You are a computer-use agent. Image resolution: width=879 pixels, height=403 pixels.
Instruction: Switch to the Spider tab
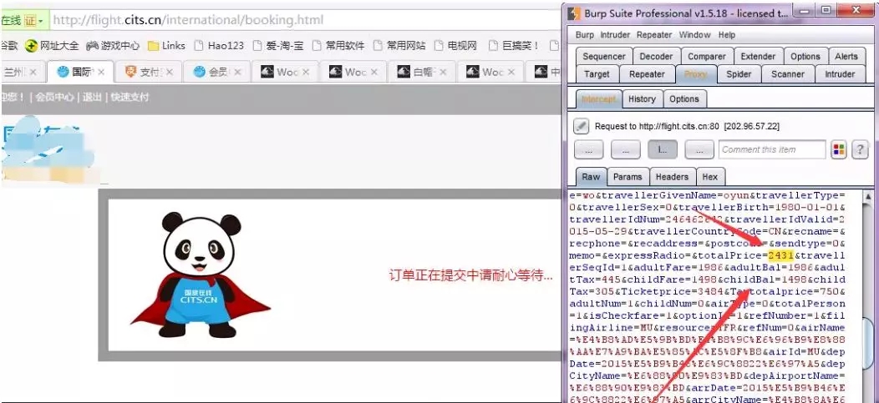click(x=739, y=74)
